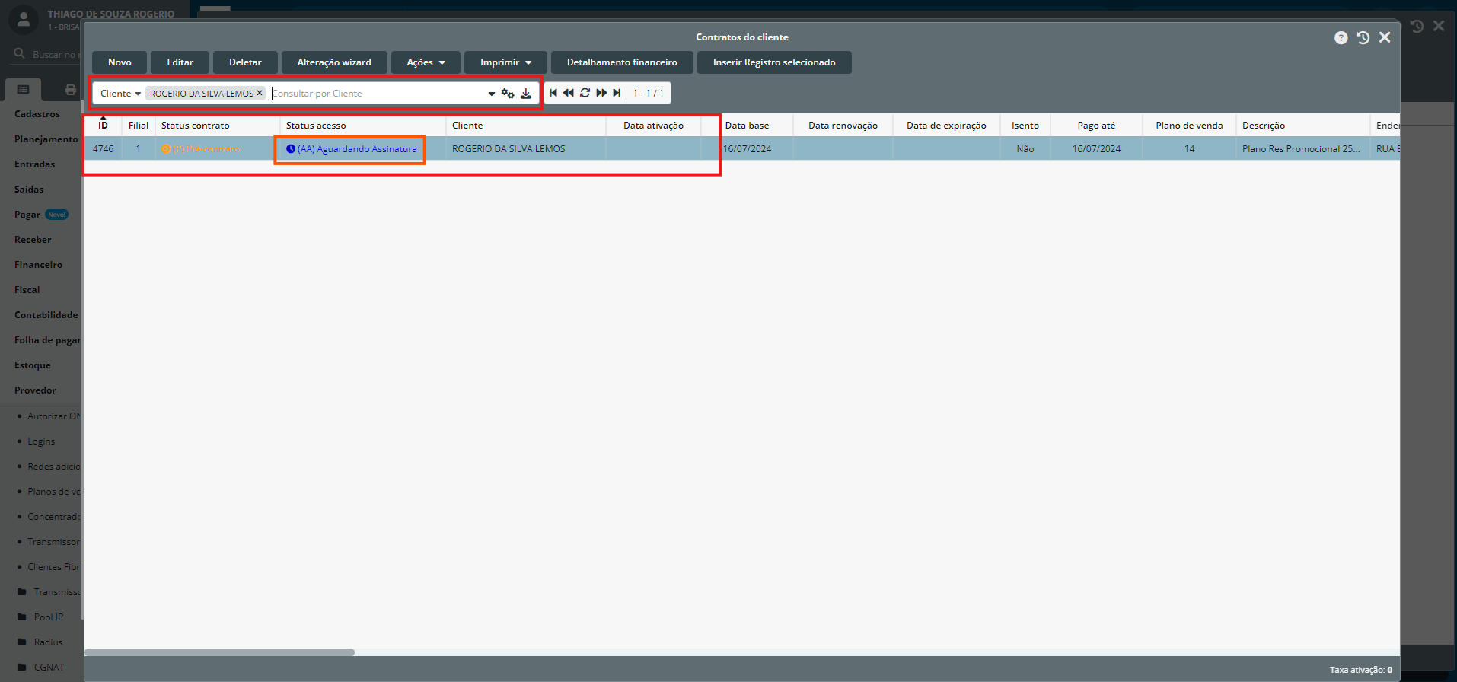This screenshot has width=1457, height=682.
Task: Jump to the last page of records
Action: (x=617, y=93)
